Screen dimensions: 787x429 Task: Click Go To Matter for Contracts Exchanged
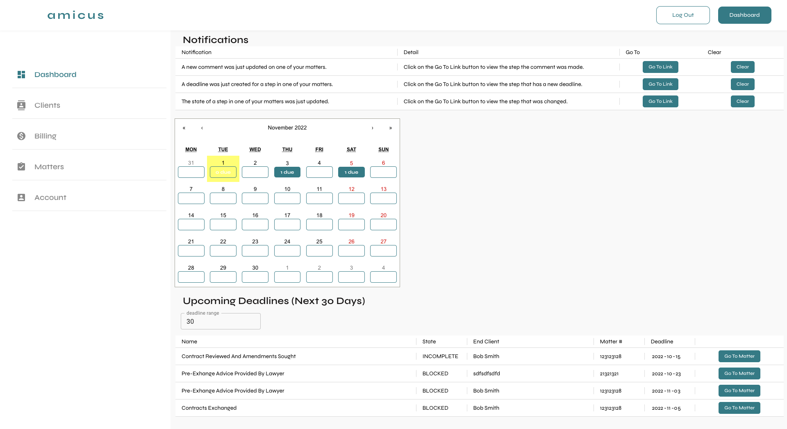pyautogui.click(x=739, y=408)
